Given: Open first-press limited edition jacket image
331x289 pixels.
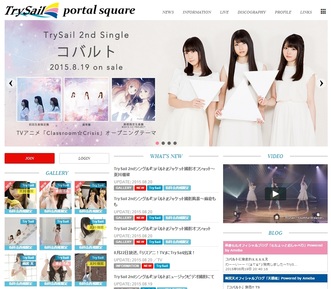Looking at the screenshot, I should (39, 99).
